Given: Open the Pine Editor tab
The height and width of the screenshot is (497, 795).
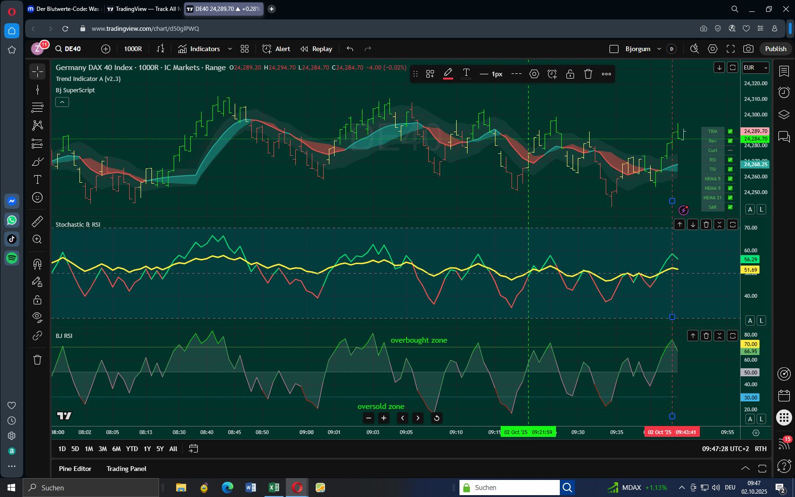Looking at the screenshot, I should (75, 469).
